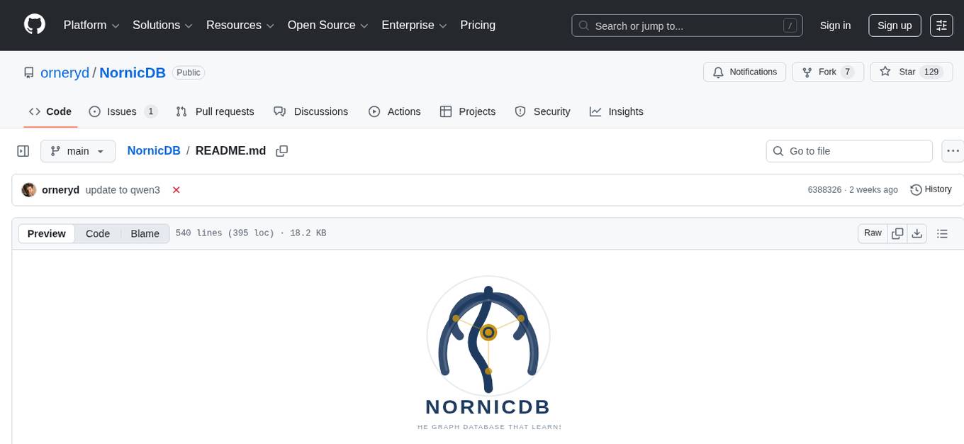
Task: Copy the README.md file path icon
Action: tap(281, 150)
